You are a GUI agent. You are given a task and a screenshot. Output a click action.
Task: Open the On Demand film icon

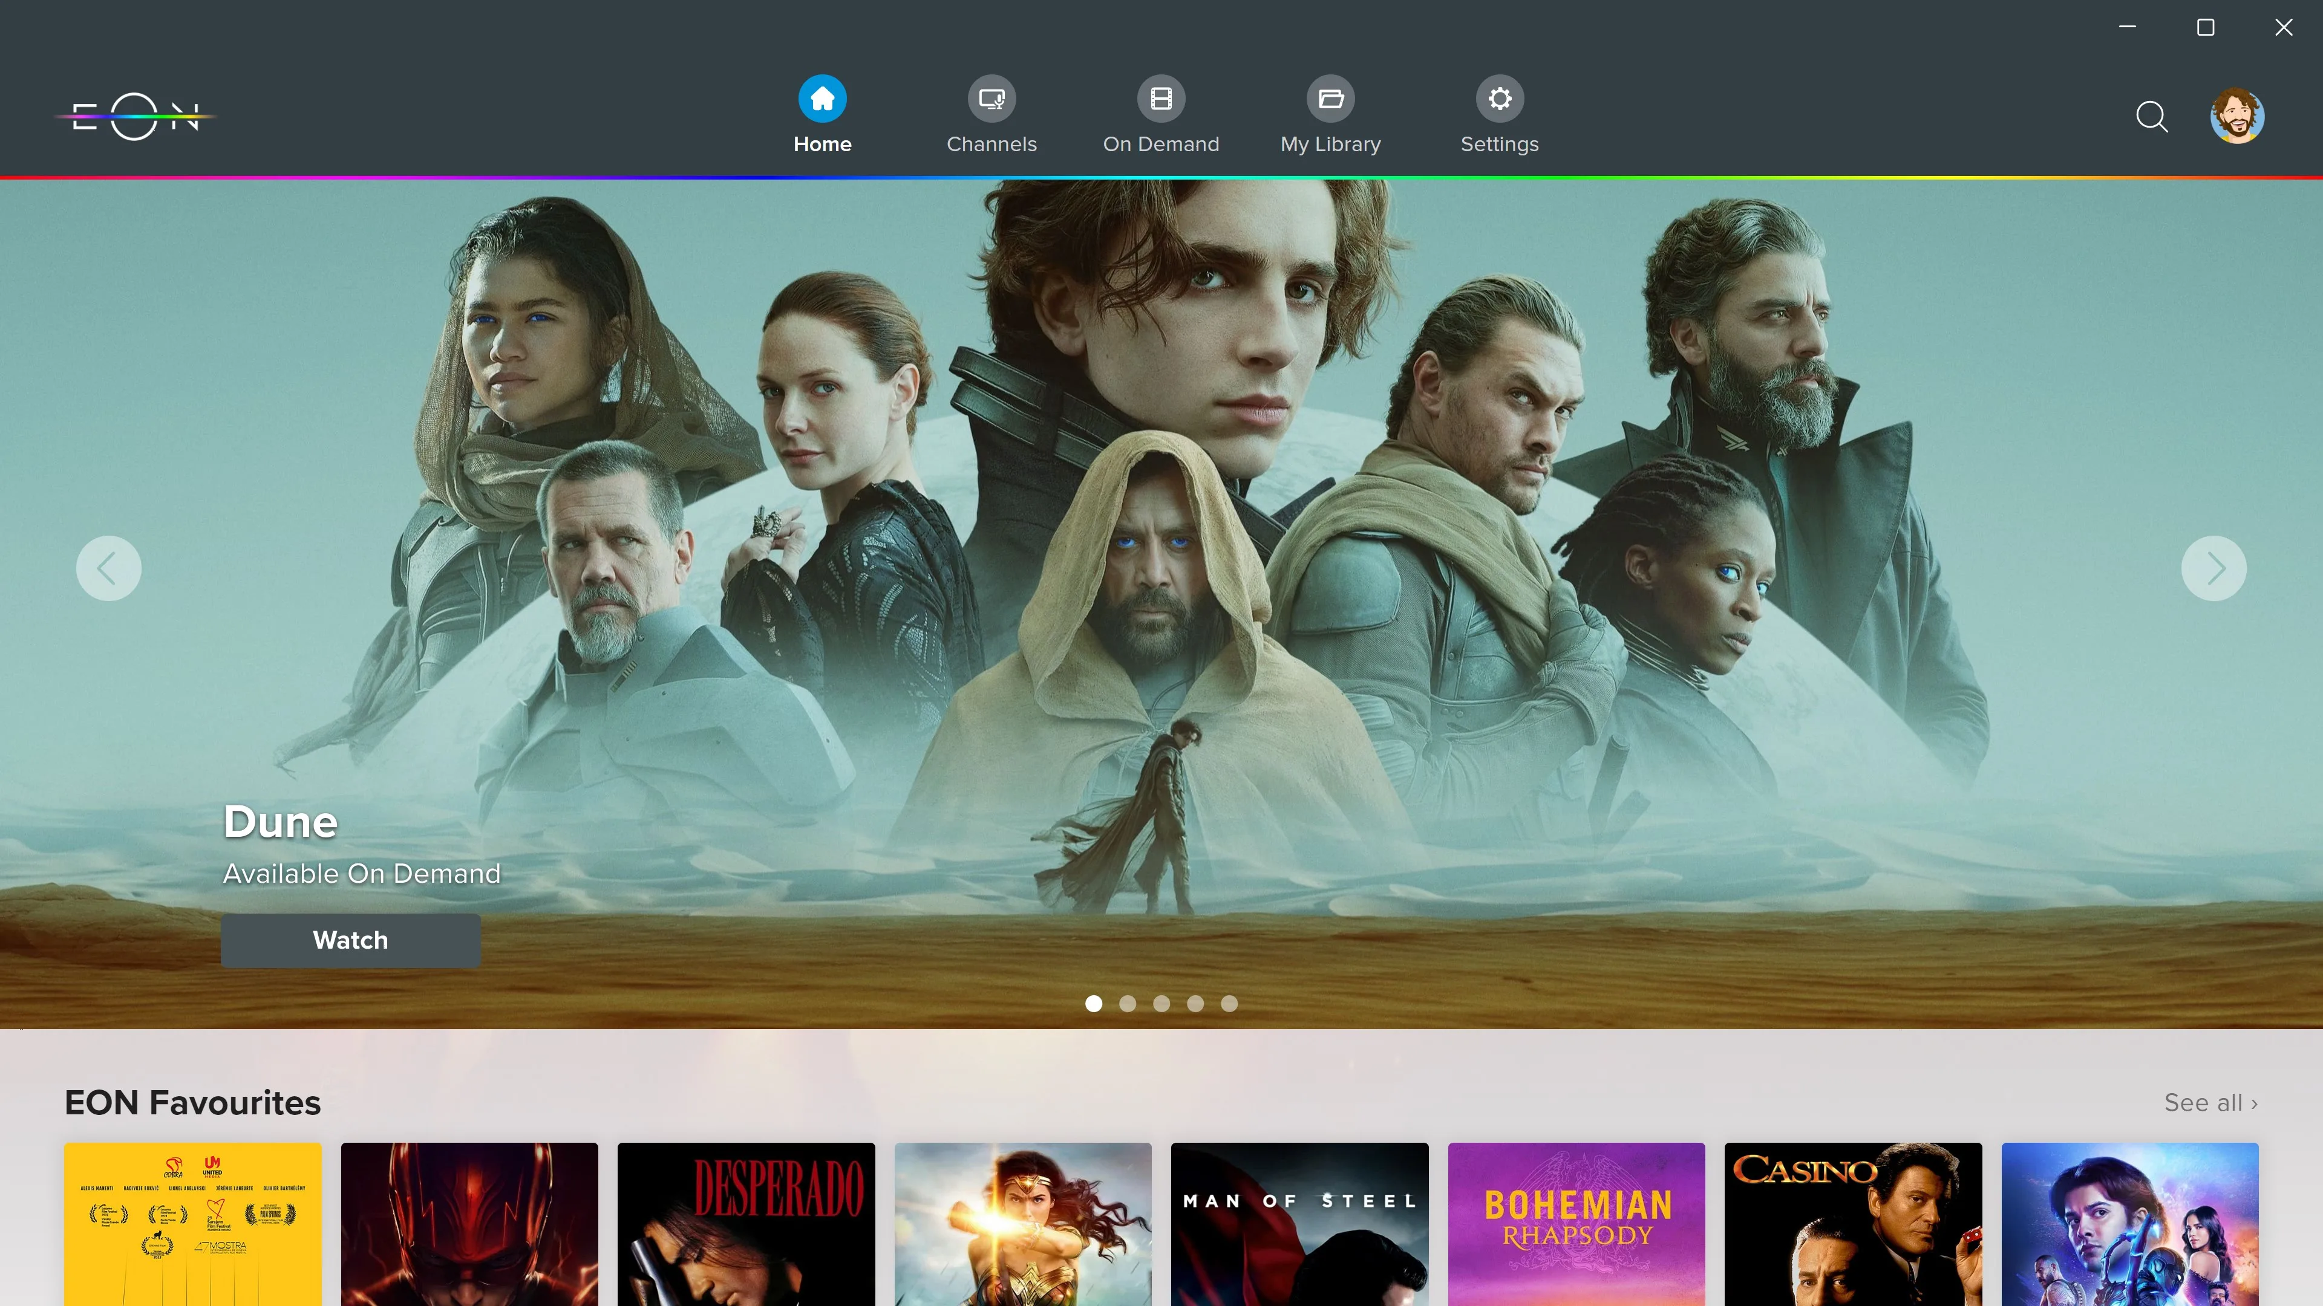point(1161,98)
